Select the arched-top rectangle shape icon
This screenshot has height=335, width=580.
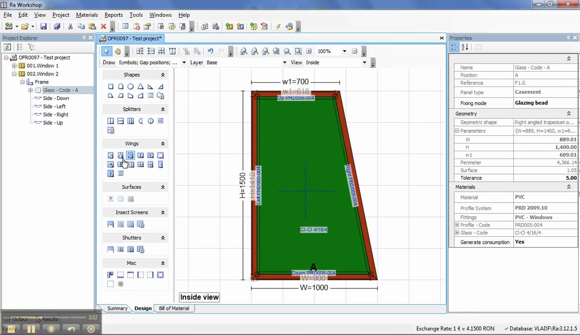pos(121,87)
